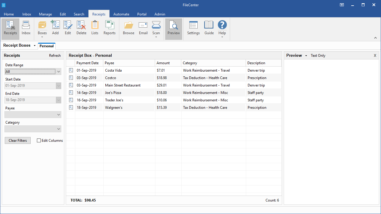
Task: Expand the Date Range dropdown
Action: click(59, 72)
